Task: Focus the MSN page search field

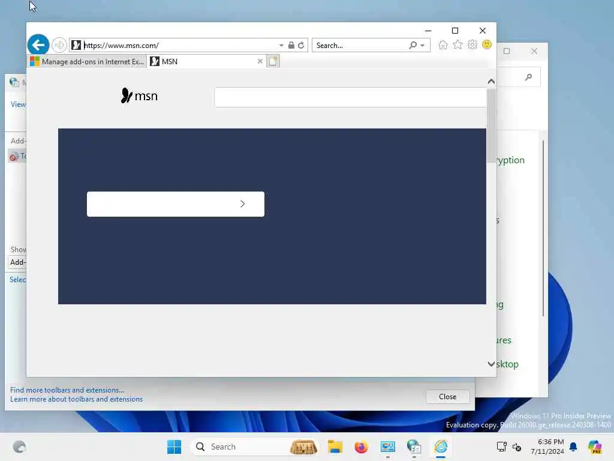Action: pos(350,97)
